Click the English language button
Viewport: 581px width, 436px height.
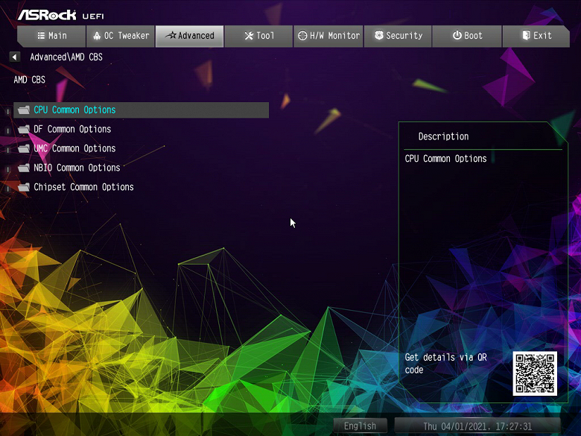click(x=361, y=426)
